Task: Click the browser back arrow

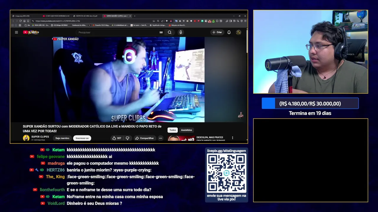Action: pyautogui.click(x=13, y=21)
